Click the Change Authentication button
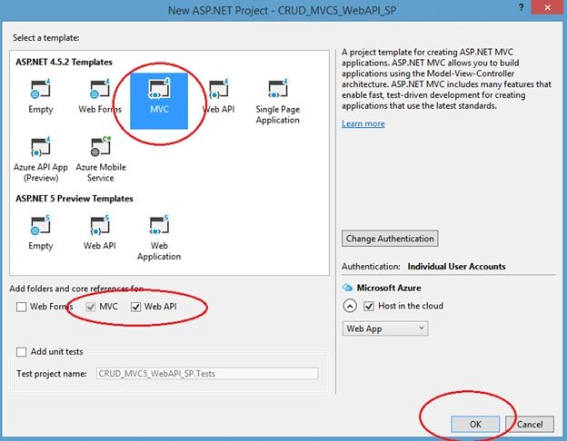567x441 pixels. tap(390, 239)
